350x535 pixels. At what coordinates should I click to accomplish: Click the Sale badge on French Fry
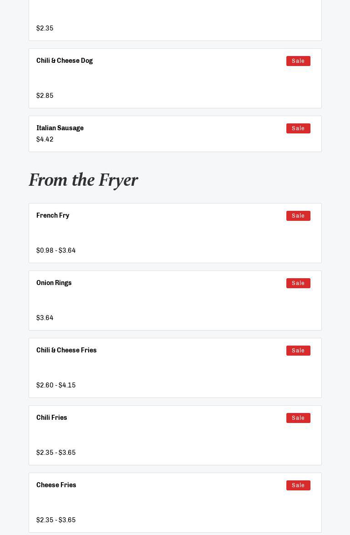click(298, 216)
